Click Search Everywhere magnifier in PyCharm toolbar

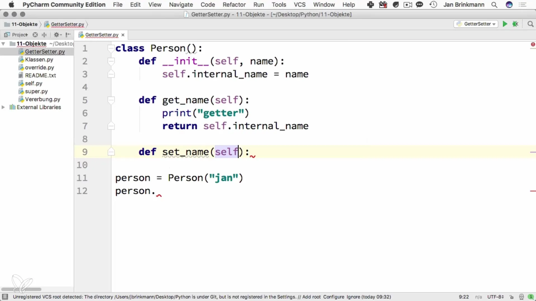tap(530, 24)
